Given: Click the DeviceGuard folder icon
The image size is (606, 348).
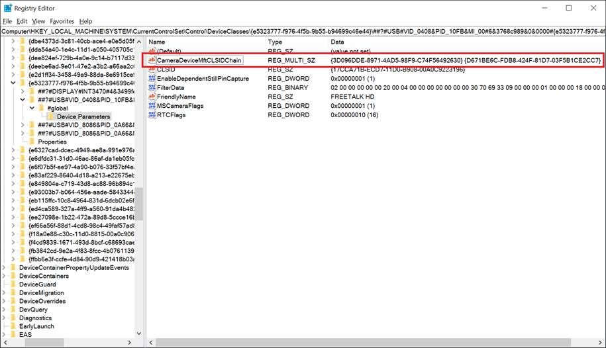Looking at the screenshot, I should pyautogui.click(x=13, y=284).
